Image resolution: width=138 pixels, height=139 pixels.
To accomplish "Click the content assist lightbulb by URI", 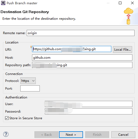I will [x=31, y=47].
